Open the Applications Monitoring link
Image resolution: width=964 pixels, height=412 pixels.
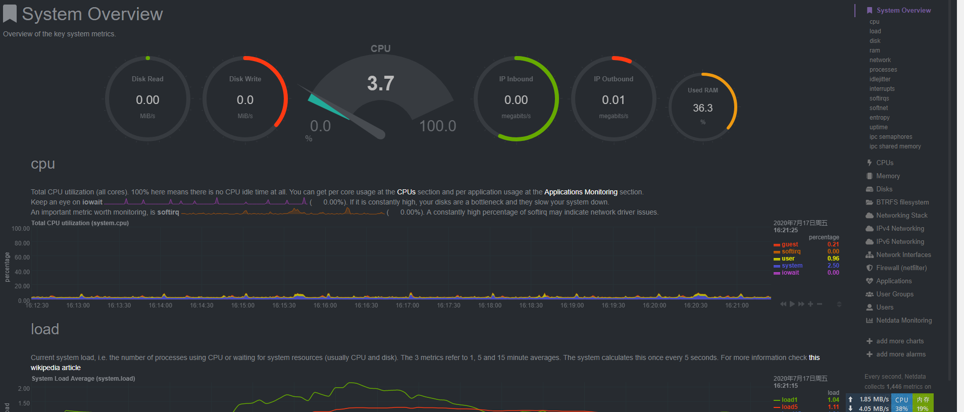580,192
